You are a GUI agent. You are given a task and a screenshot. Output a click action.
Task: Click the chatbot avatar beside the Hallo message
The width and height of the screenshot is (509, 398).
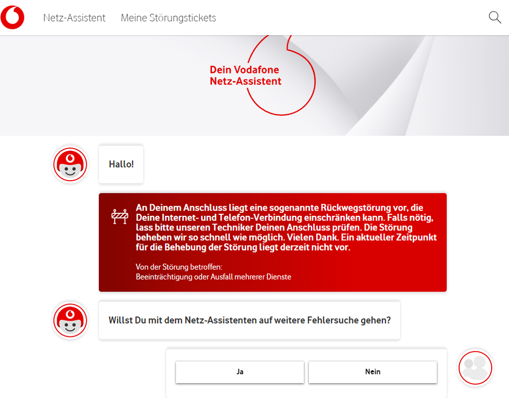pos(70,164)
